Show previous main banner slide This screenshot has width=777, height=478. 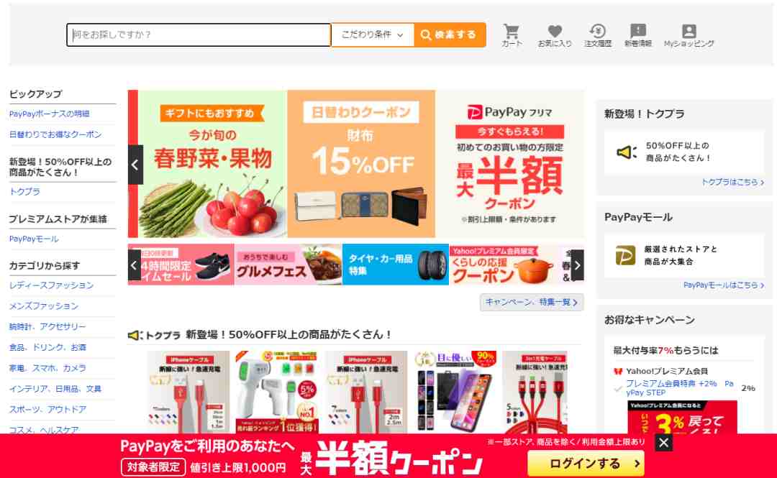tap(135, 165)
